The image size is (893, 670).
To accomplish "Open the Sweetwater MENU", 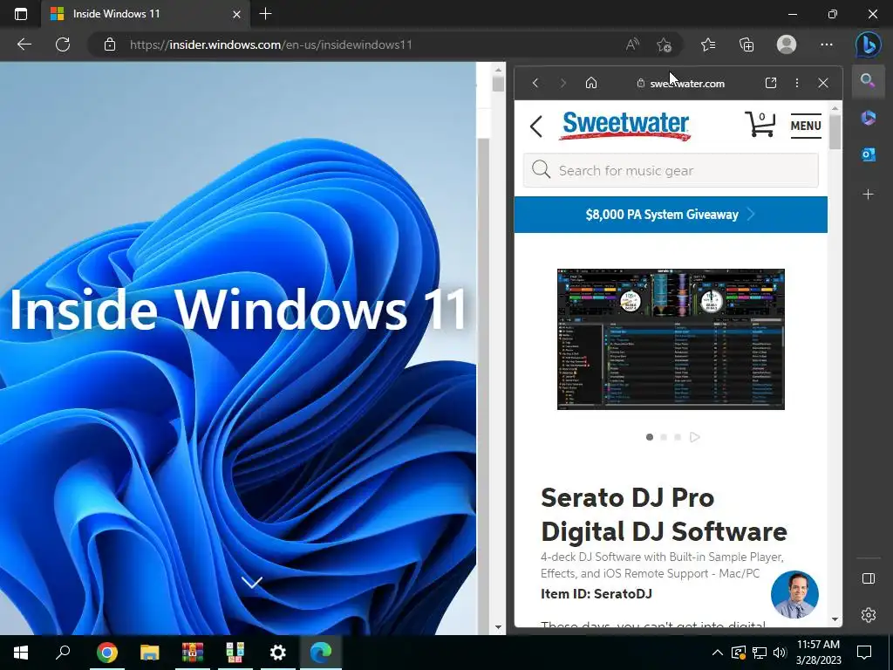I will click(x=805, y=126).
